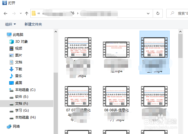Select 软件 (E:) drive
The height and width of the screenshot is (134, 188).
click(x=22, y=97)
